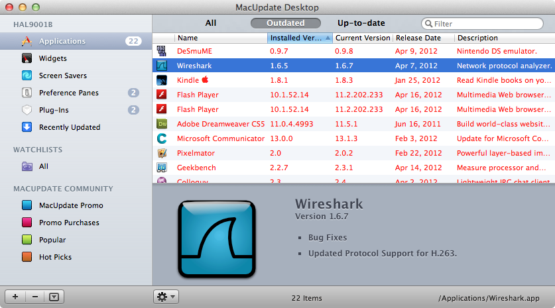Click the Screen Savers swirl icon
Screen dimensions: 555x308
tap(27, 76)
